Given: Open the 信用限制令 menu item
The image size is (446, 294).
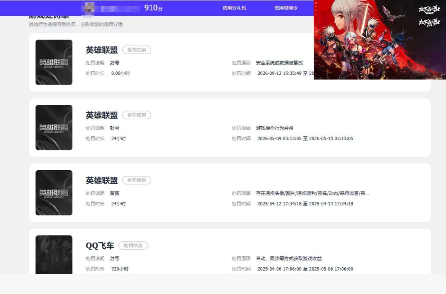Looking at the screenshot, I should pos(286,8).
